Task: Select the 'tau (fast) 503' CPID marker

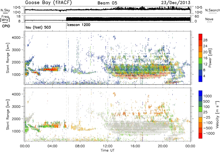Action: [38, 27]
